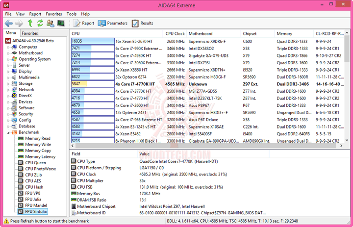Select the Security shield icon
This screenshot has width=353, height=227.
pos(14,114)
